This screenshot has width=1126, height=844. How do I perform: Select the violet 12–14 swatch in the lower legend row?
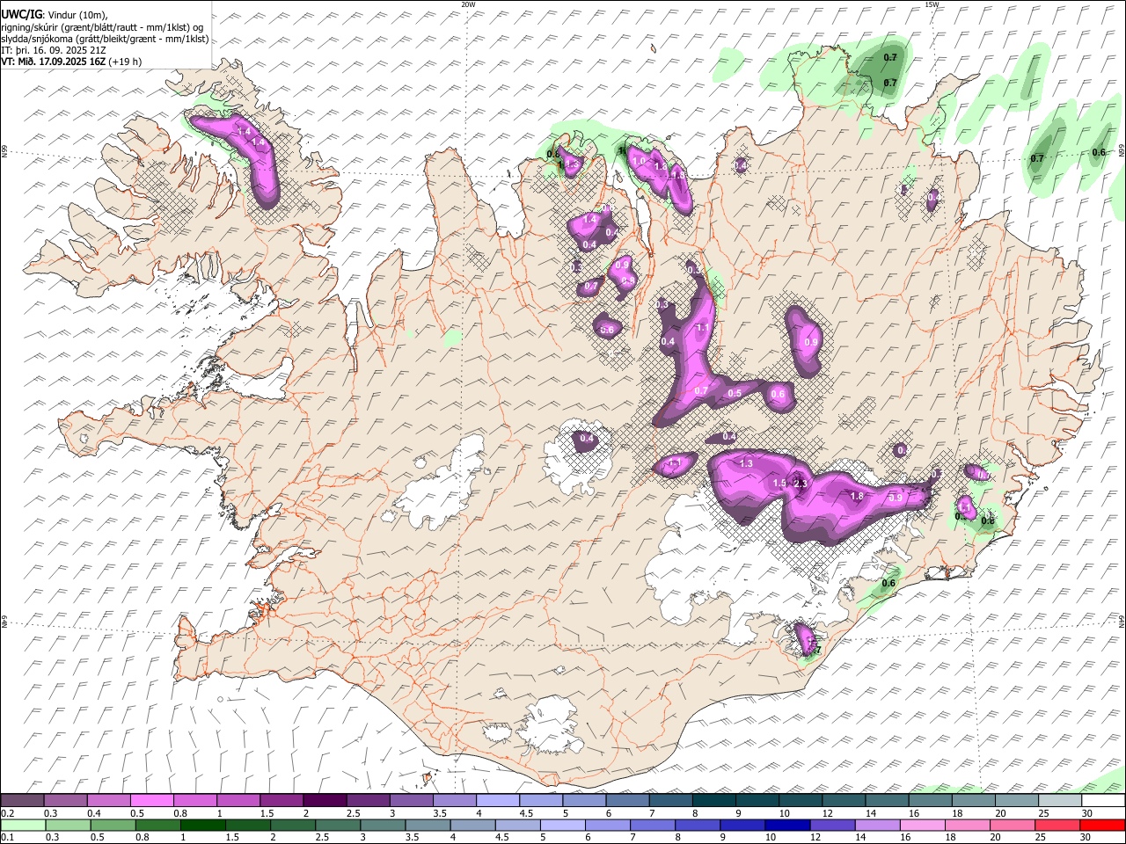coord(832,826)
